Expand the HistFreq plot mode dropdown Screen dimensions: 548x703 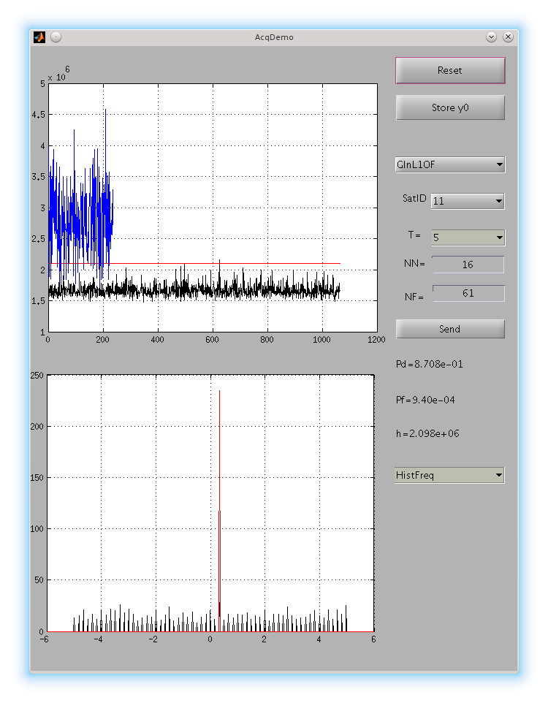coord(449,476)
